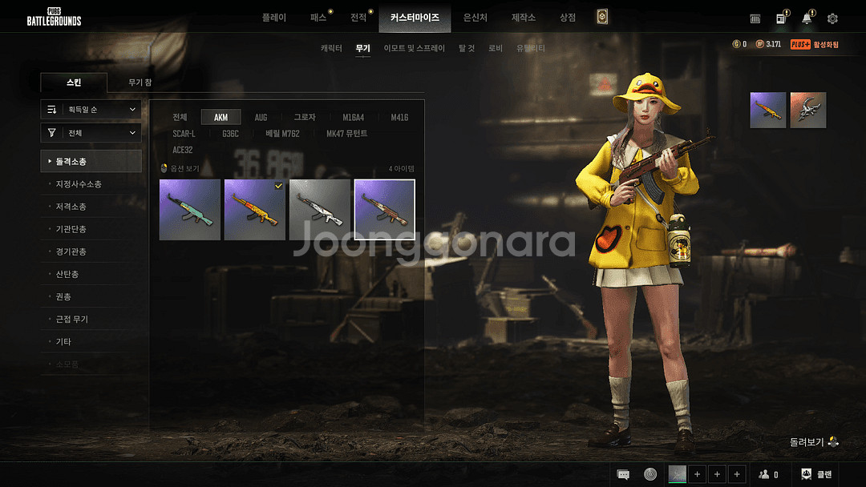Go to the 캐릭터 sub-tab
The width and height of the screenshot is (866, 487).
331,49
